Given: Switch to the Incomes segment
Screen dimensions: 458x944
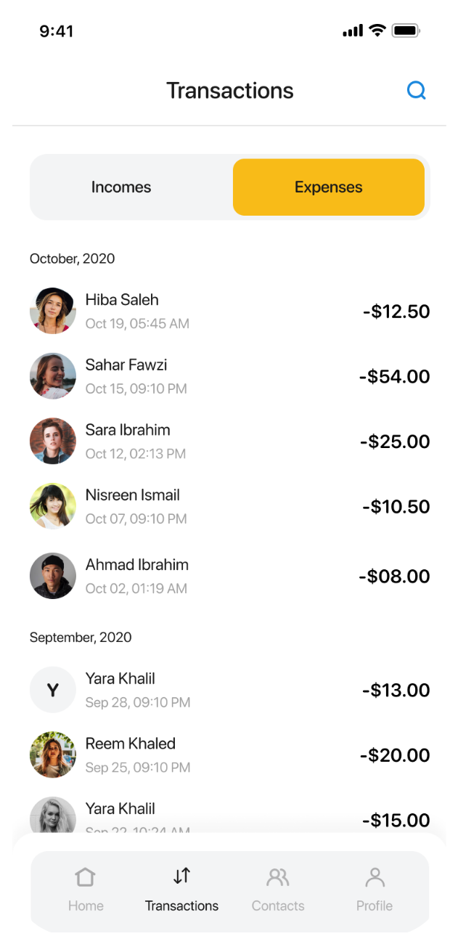Looking at the screenshot, I should click(x=121, y=187).
